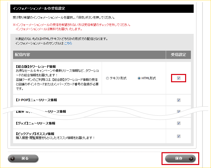Choose the HTML形式 radio button

click(139, 78)
